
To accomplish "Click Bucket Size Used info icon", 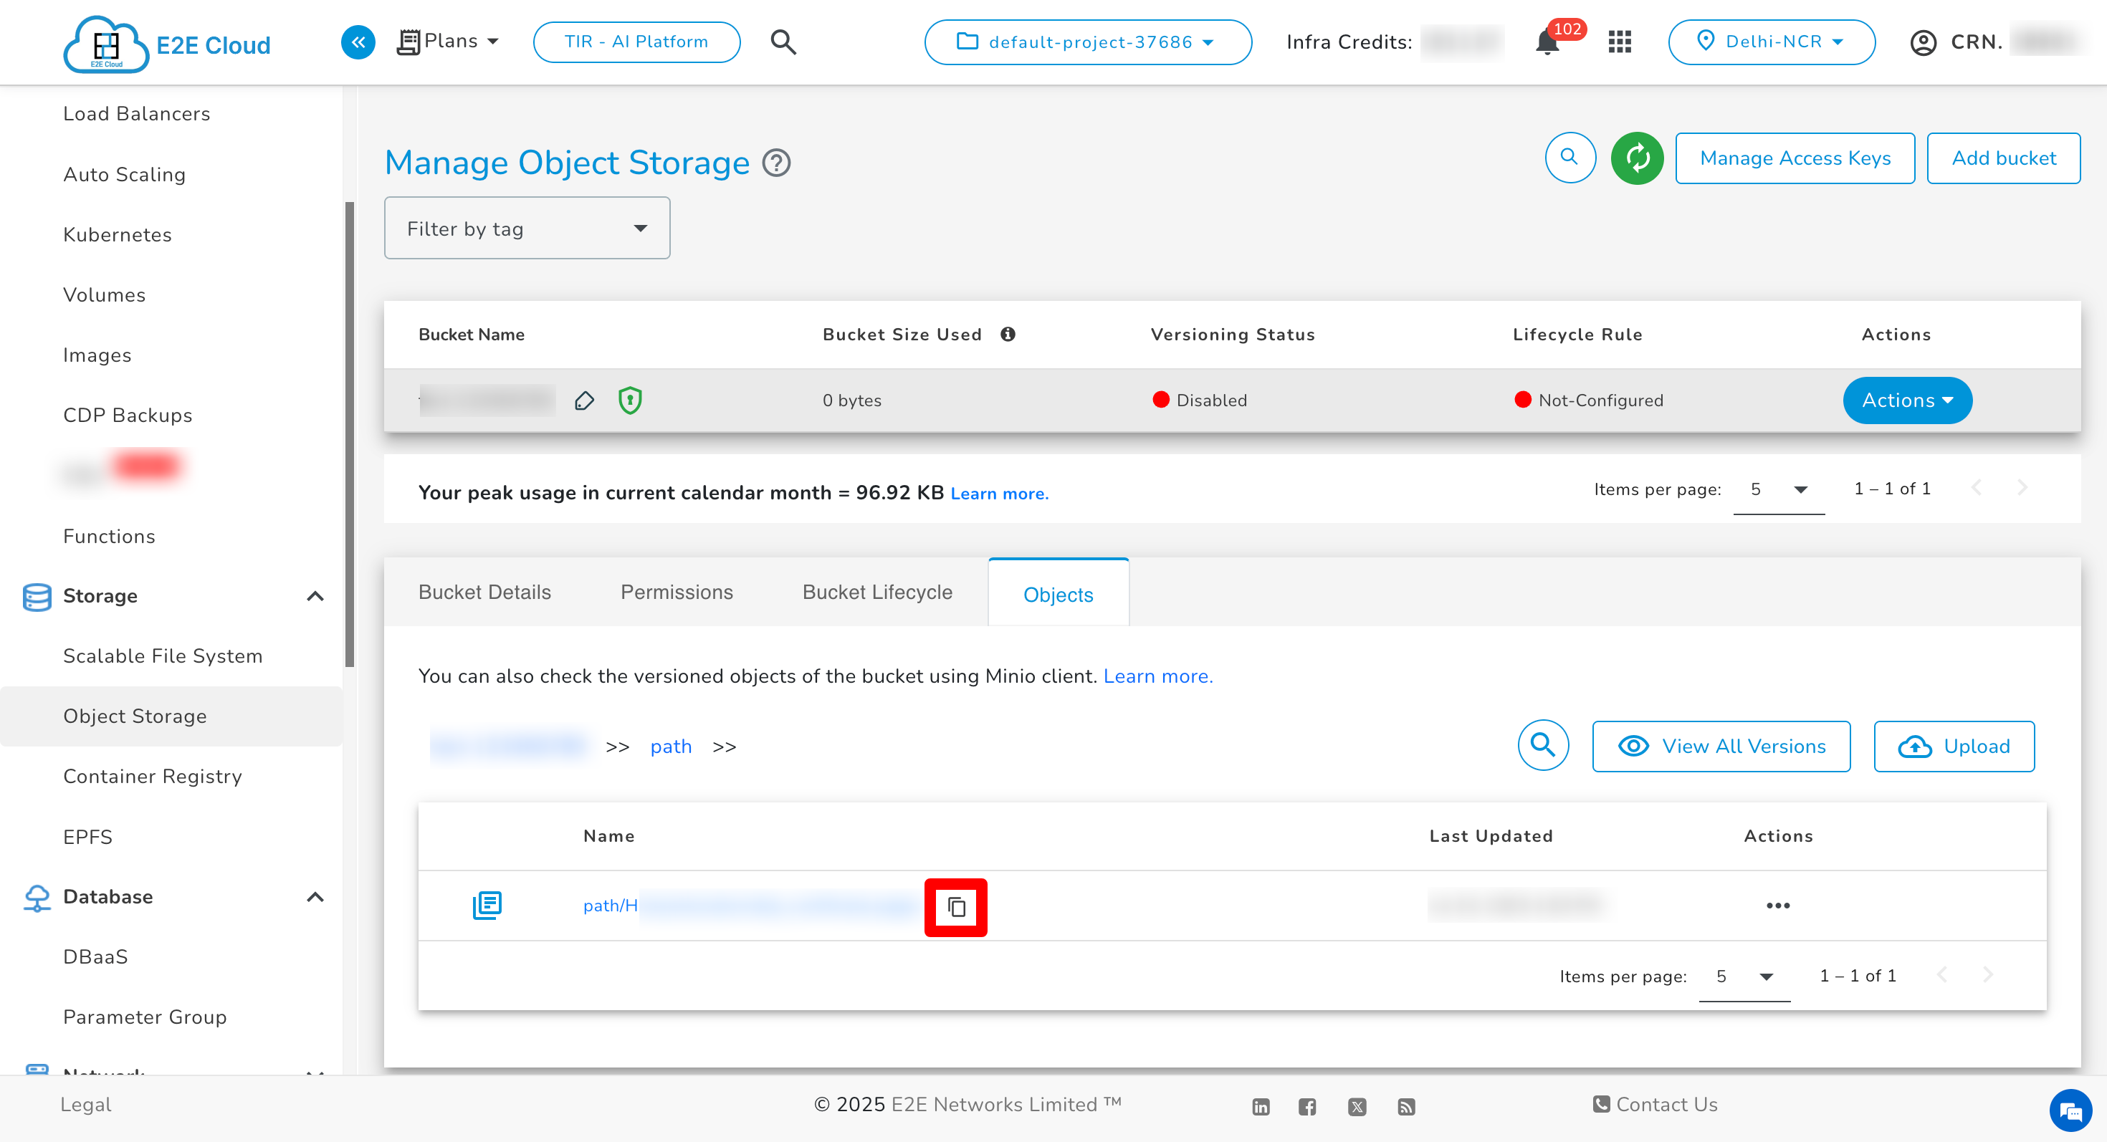I will pyautogui.click(x=1007, y=334).
